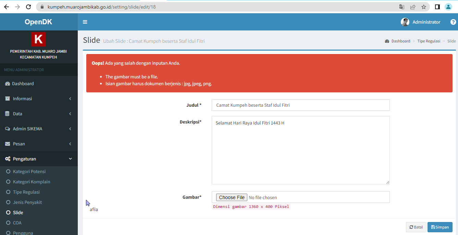Select the Judul input field
Image resolution: width=458 pixels, height=235 pixels.
[x=300, y=105]
